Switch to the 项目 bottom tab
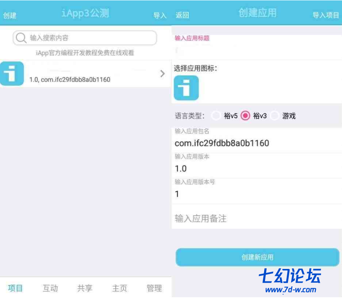 point(15,288)
